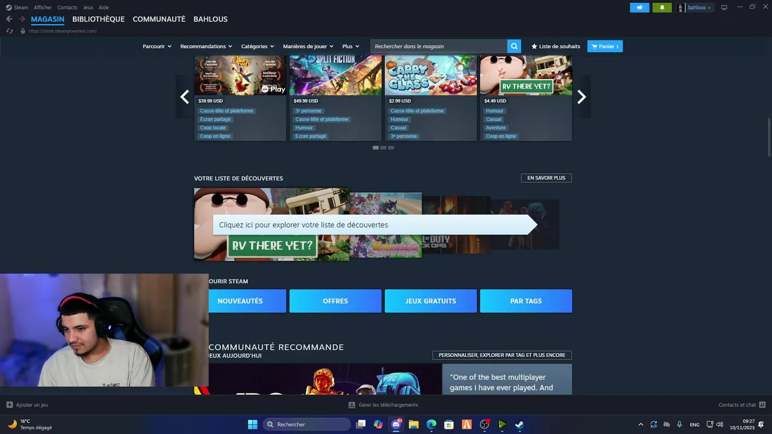Reload the store page with refresh icon
The image size is (772, 434).
pos(9,31)
